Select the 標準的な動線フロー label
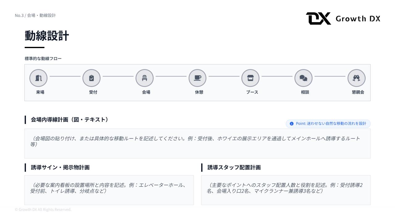 [x=43, y=59]
